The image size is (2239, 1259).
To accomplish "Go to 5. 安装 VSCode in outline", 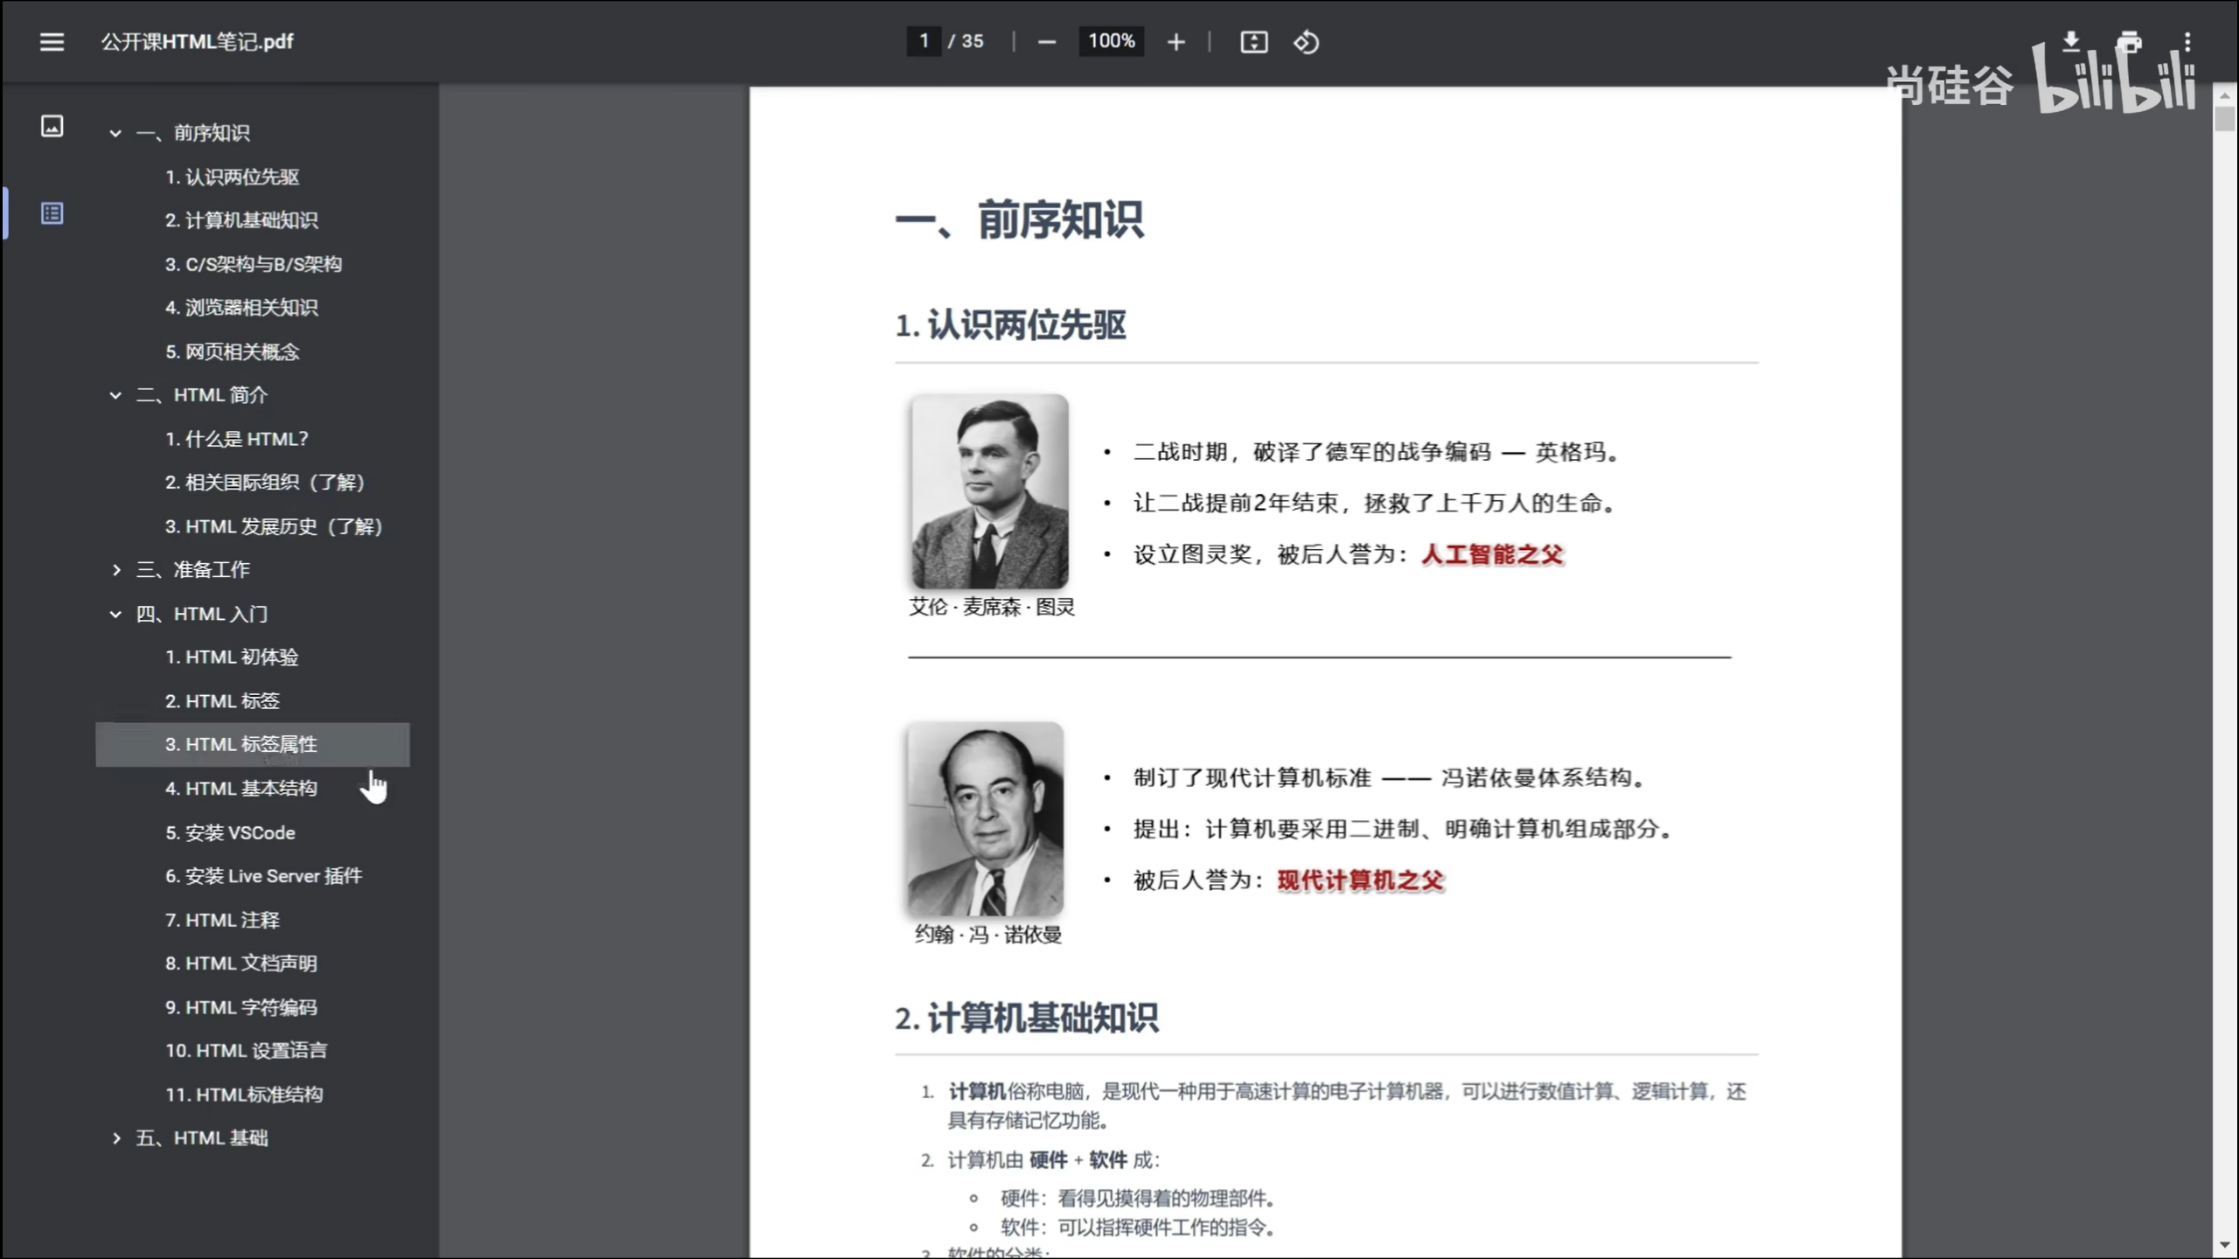I will pyautogui.click(x=230, y=832).
